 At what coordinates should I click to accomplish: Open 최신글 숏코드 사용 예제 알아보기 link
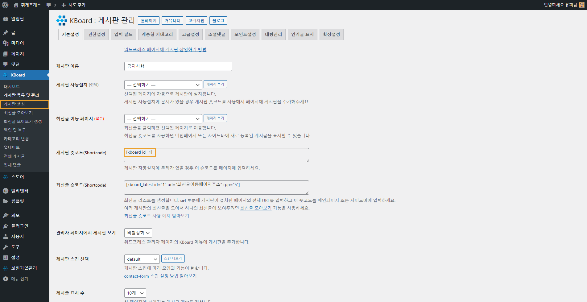pos(156,216)
